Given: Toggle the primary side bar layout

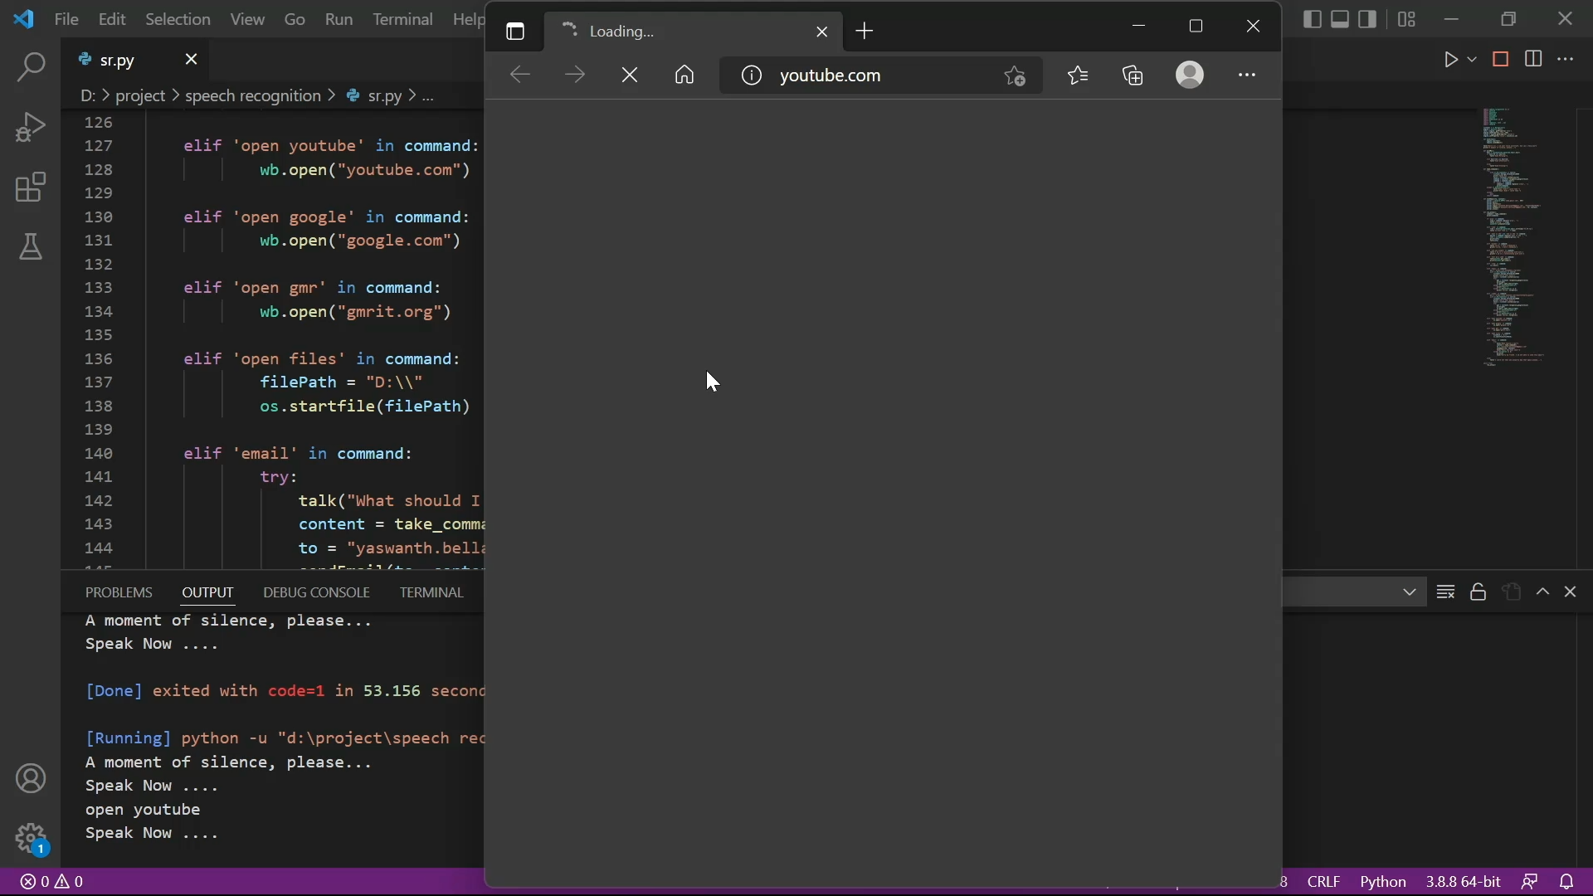Looking at the screenshot, I should pos(1313,19).
